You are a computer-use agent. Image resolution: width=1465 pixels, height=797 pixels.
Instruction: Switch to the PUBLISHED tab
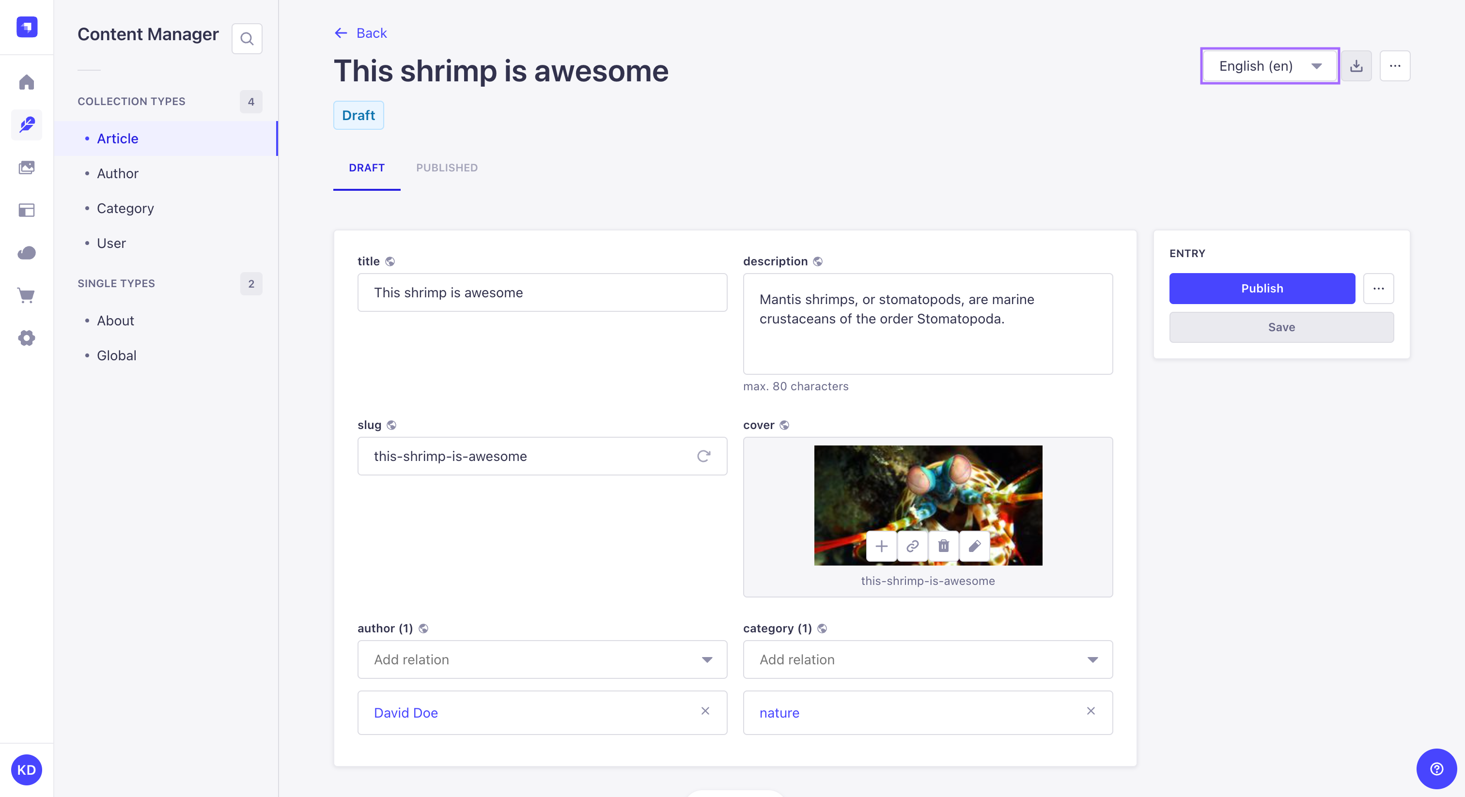point(447,168)
